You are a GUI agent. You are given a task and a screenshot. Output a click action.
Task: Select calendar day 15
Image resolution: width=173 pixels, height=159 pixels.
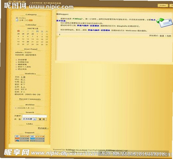click(x=37, y=39)
